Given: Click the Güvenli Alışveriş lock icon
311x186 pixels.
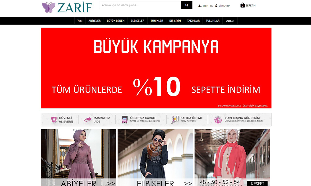Looking at the screenshot, I should (x=54, y=120).
